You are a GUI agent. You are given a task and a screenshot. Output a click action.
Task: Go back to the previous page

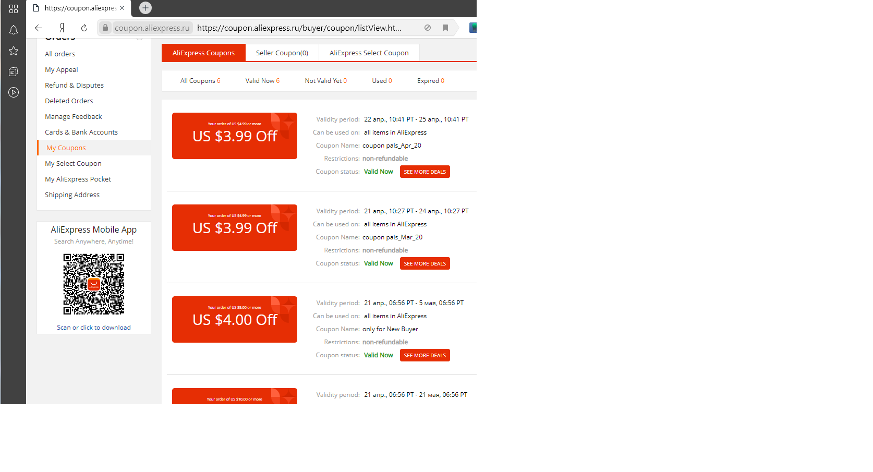pos(39,28)
